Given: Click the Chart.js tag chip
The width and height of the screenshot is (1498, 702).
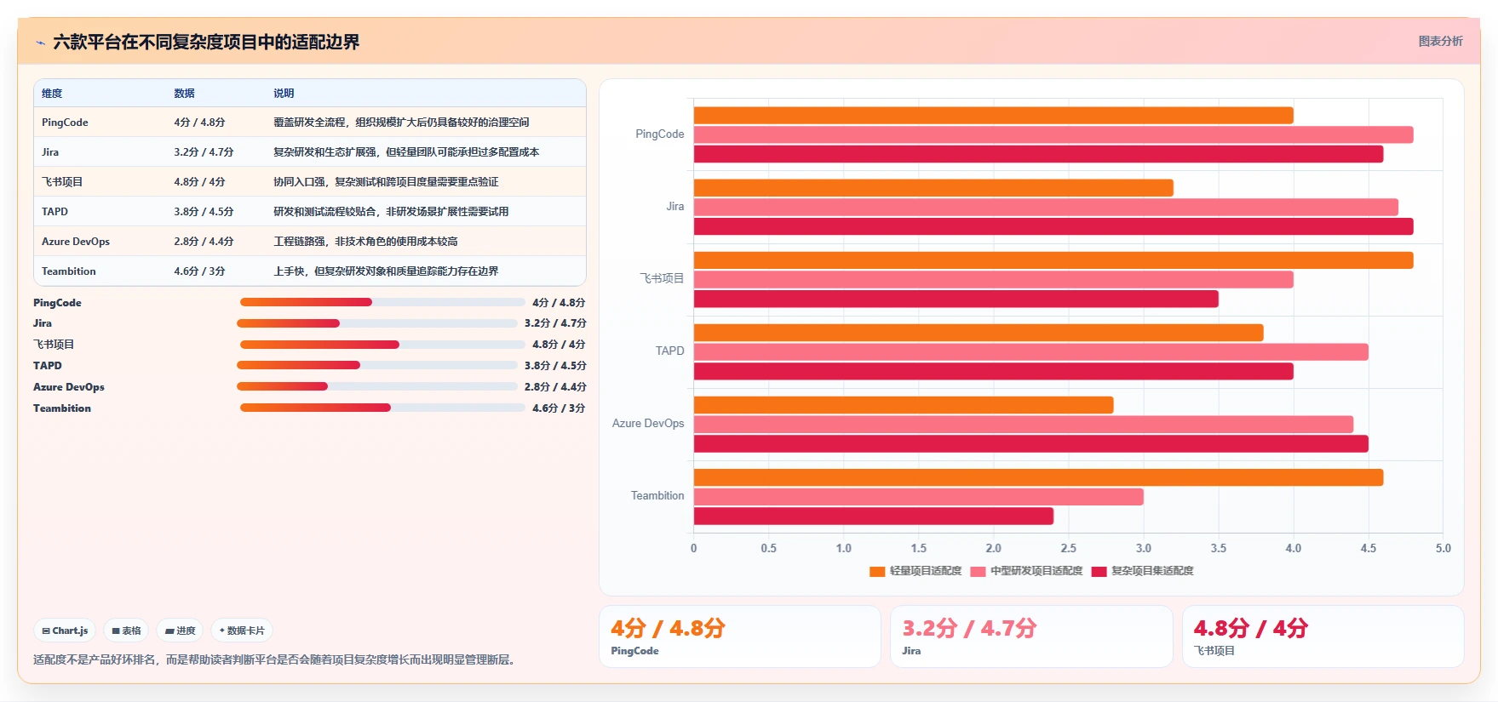Looking at the screenshot, I should coord(65,631).
